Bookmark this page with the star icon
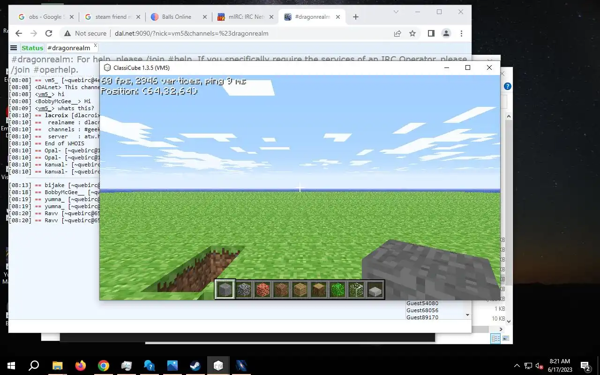Image resolution: width=600 pixels, height=375 pixels. click(x=412, y=33)
